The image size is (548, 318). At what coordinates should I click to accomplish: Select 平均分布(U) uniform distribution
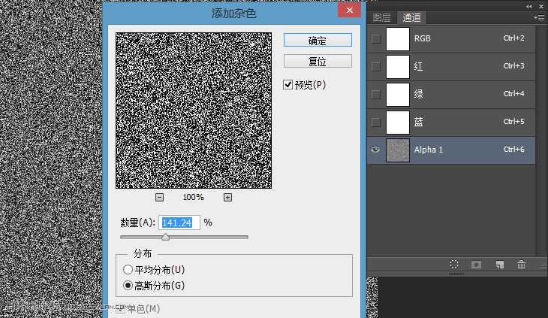click(128, 269)
